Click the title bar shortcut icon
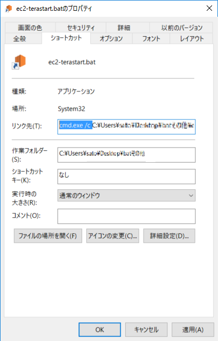 pyautogui.click(x=9, y=9)
